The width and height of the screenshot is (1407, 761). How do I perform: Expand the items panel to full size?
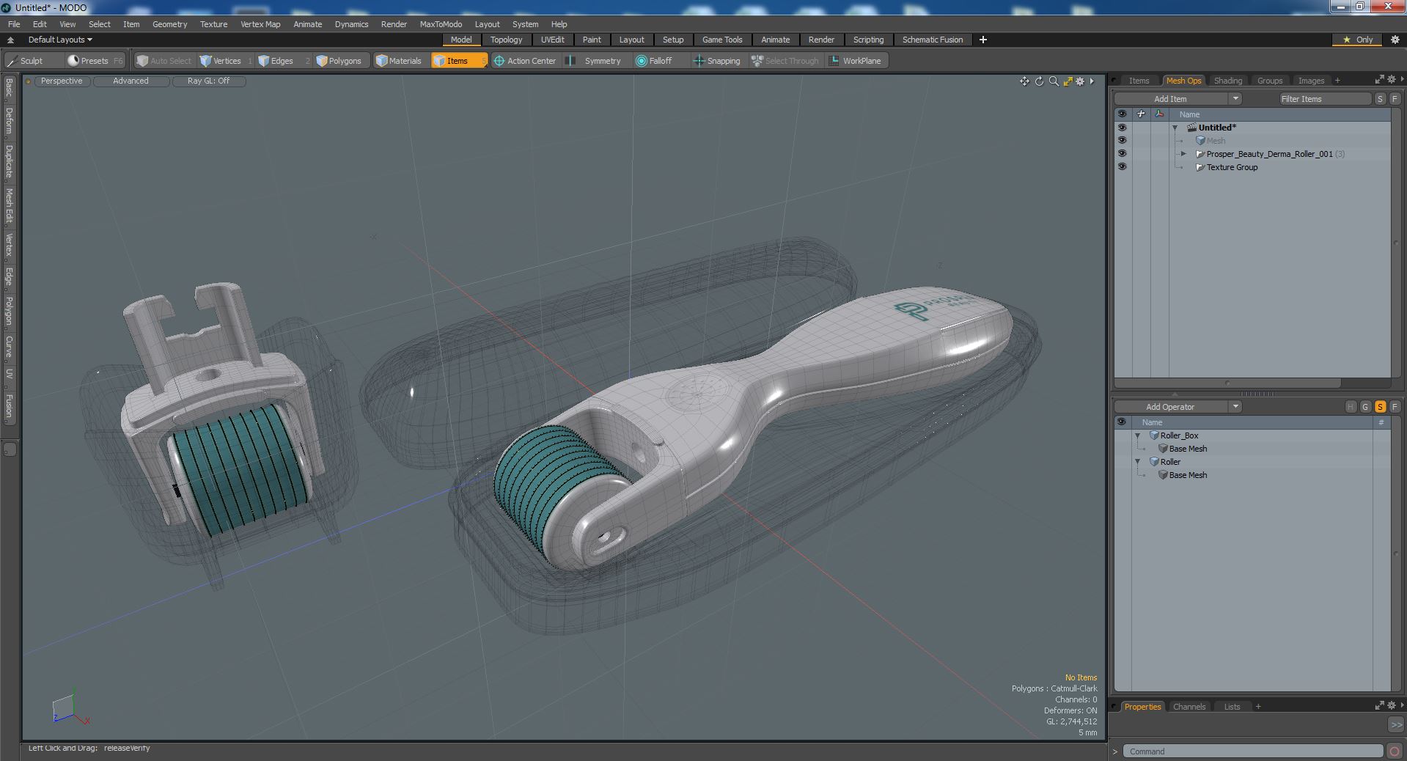1379,80
